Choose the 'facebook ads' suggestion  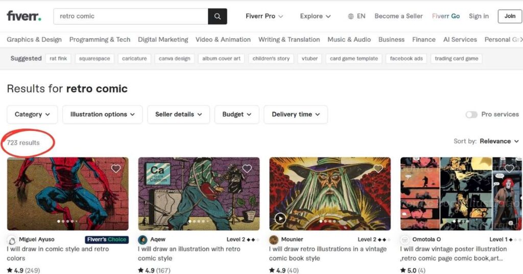point(406,58)
